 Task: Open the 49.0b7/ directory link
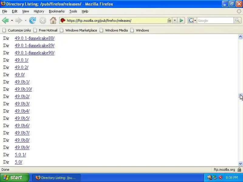22,133
